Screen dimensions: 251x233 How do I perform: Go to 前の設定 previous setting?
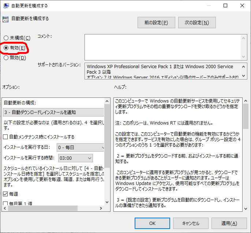156,23
